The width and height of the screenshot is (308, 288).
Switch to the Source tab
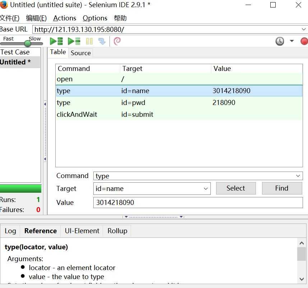tap(81, 53)
